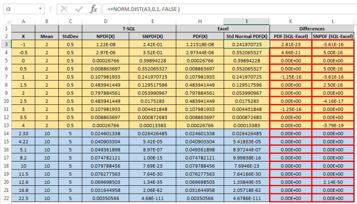Click the Std Normal PDF(X) label cell

(x=246, y=36)
